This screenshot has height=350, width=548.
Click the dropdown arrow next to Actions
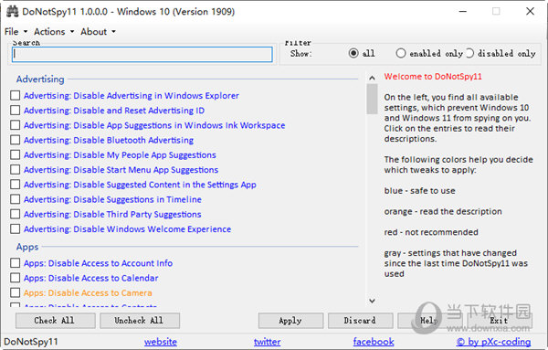pyautogui.click(x=72, y=32)
